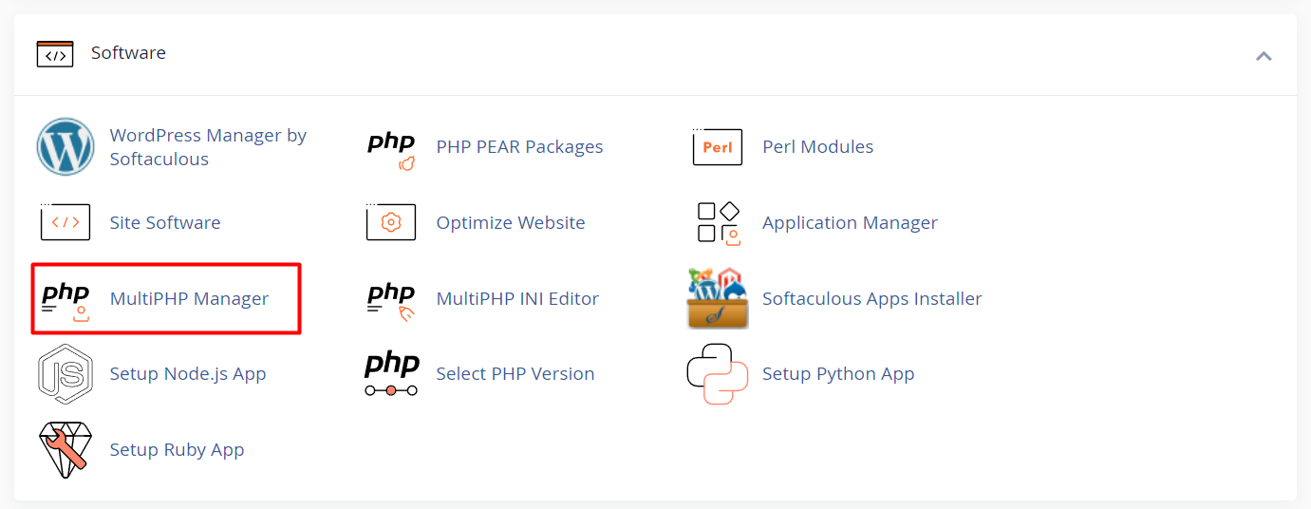The height and width of the screenshot is (509, 1311).
Task: Open Perl Modules link
Action: pyautogui.click(x=817, y=147)
